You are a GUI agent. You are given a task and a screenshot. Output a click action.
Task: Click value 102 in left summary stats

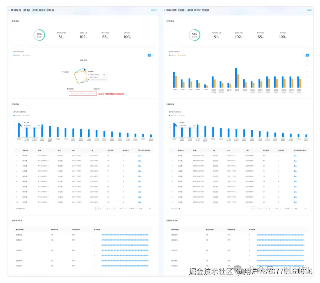(83, 37)
